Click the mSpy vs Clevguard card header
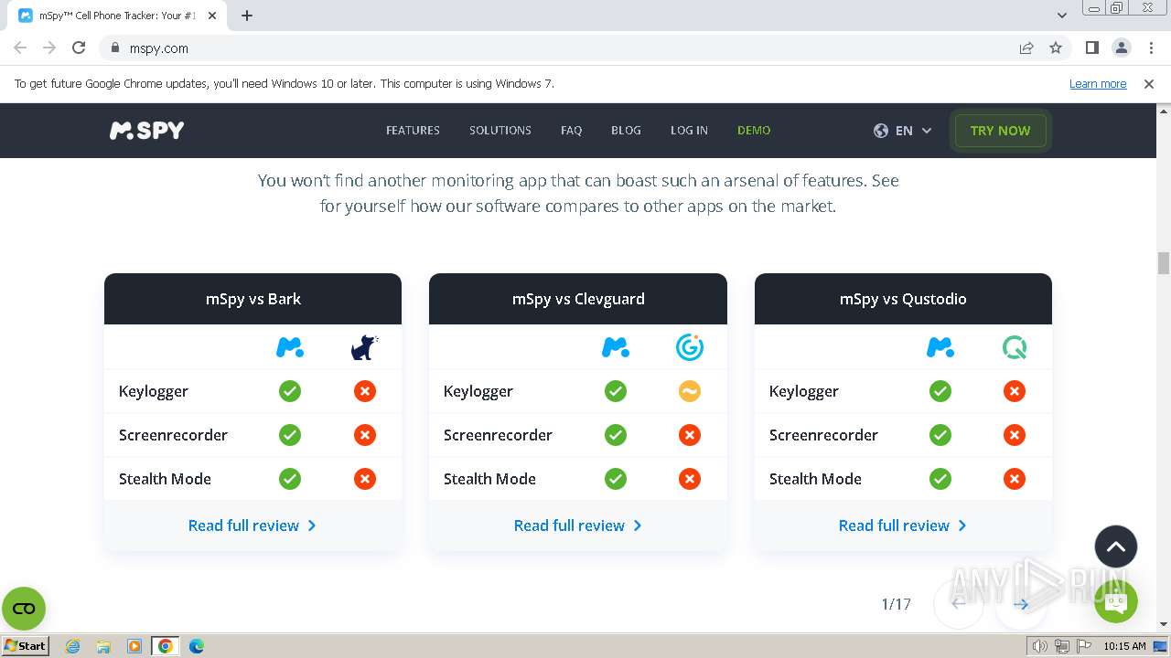Viewport: 1171px width, 658px height. click(578, 299)
